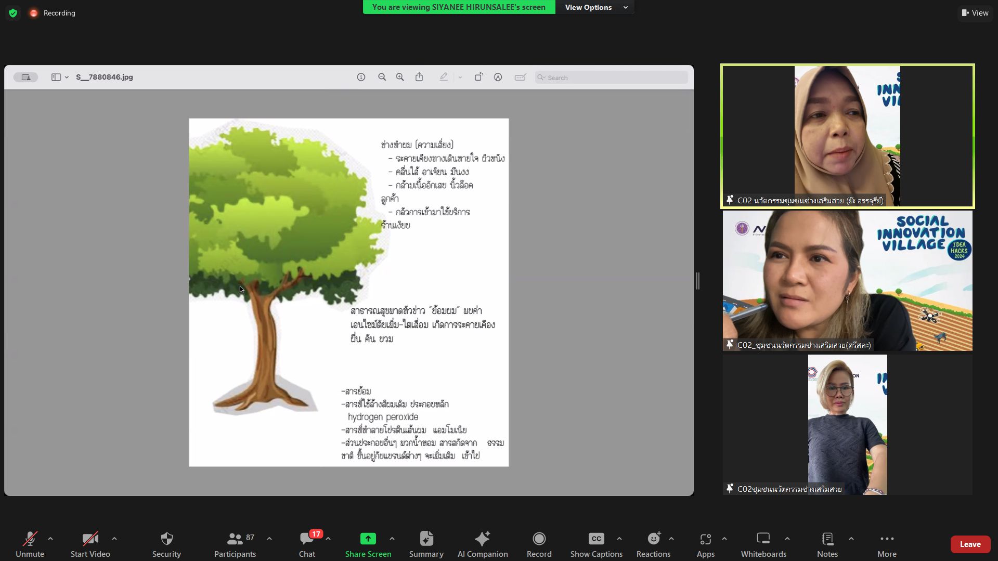The width and height of the screenshot is (998, 561).
Task: Expand audio settings arrow beside Unmute
Action: pyautogui.click(x=50, y=539)
